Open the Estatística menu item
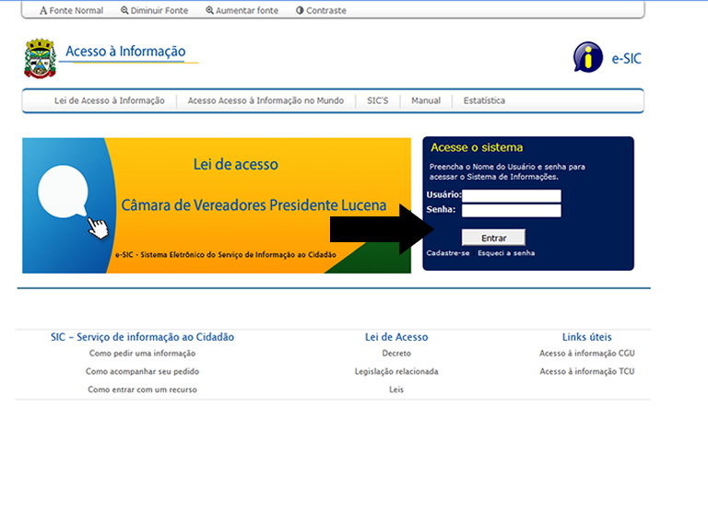 tap(484, 100)
